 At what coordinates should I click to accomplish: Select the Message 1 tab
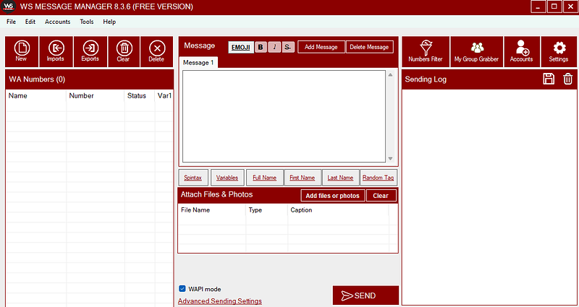(198, 63)
